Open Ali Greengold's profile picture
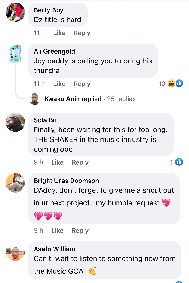This screenshot has width=189, height=283. click(15, 54)
